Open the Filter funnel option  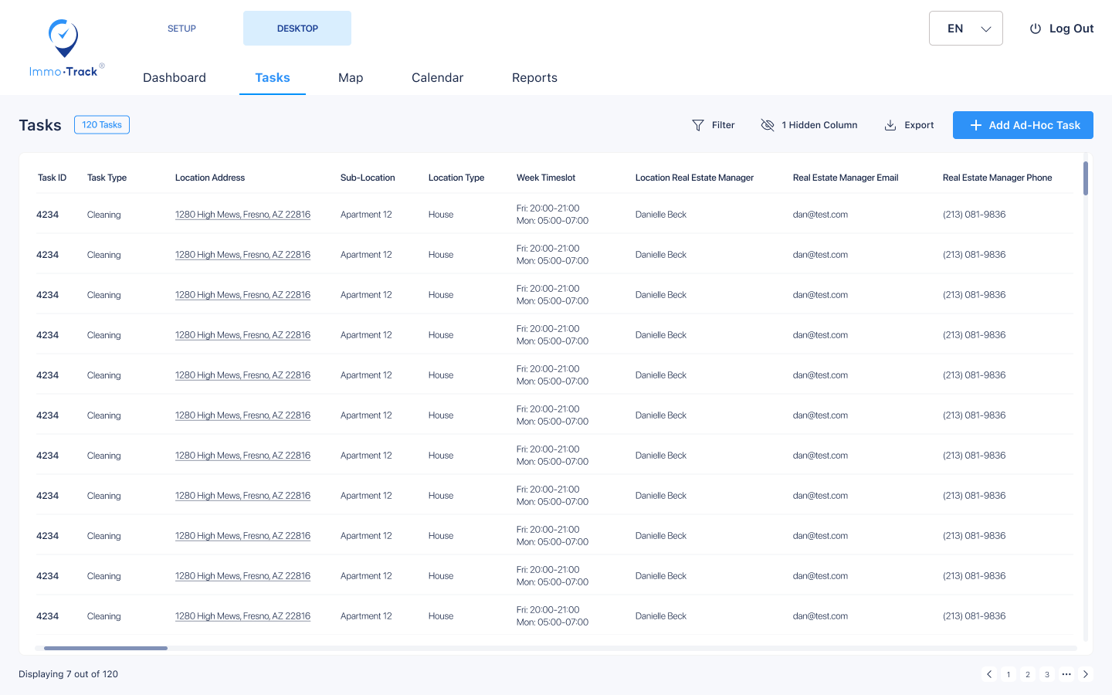pyautogui.click(x=714, y=125)
